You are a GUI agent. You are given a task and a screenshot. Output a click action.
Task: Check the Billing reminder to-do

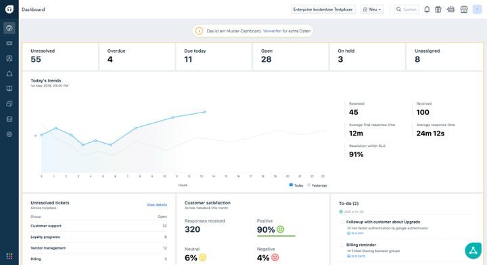[342, 245]
